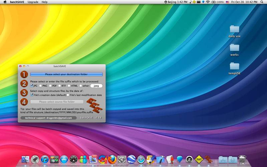Open Mail stamp icon with badge
The height and width of the screenshot is (167, 267).
(93, 159)
